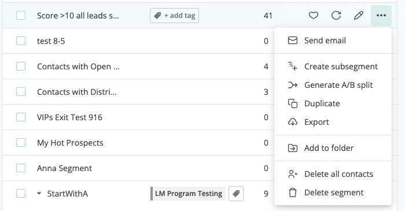The width and height of the screenshot is (405, 211).
Task: Choose Export from the dropdown menu
Action: [333, 122]
